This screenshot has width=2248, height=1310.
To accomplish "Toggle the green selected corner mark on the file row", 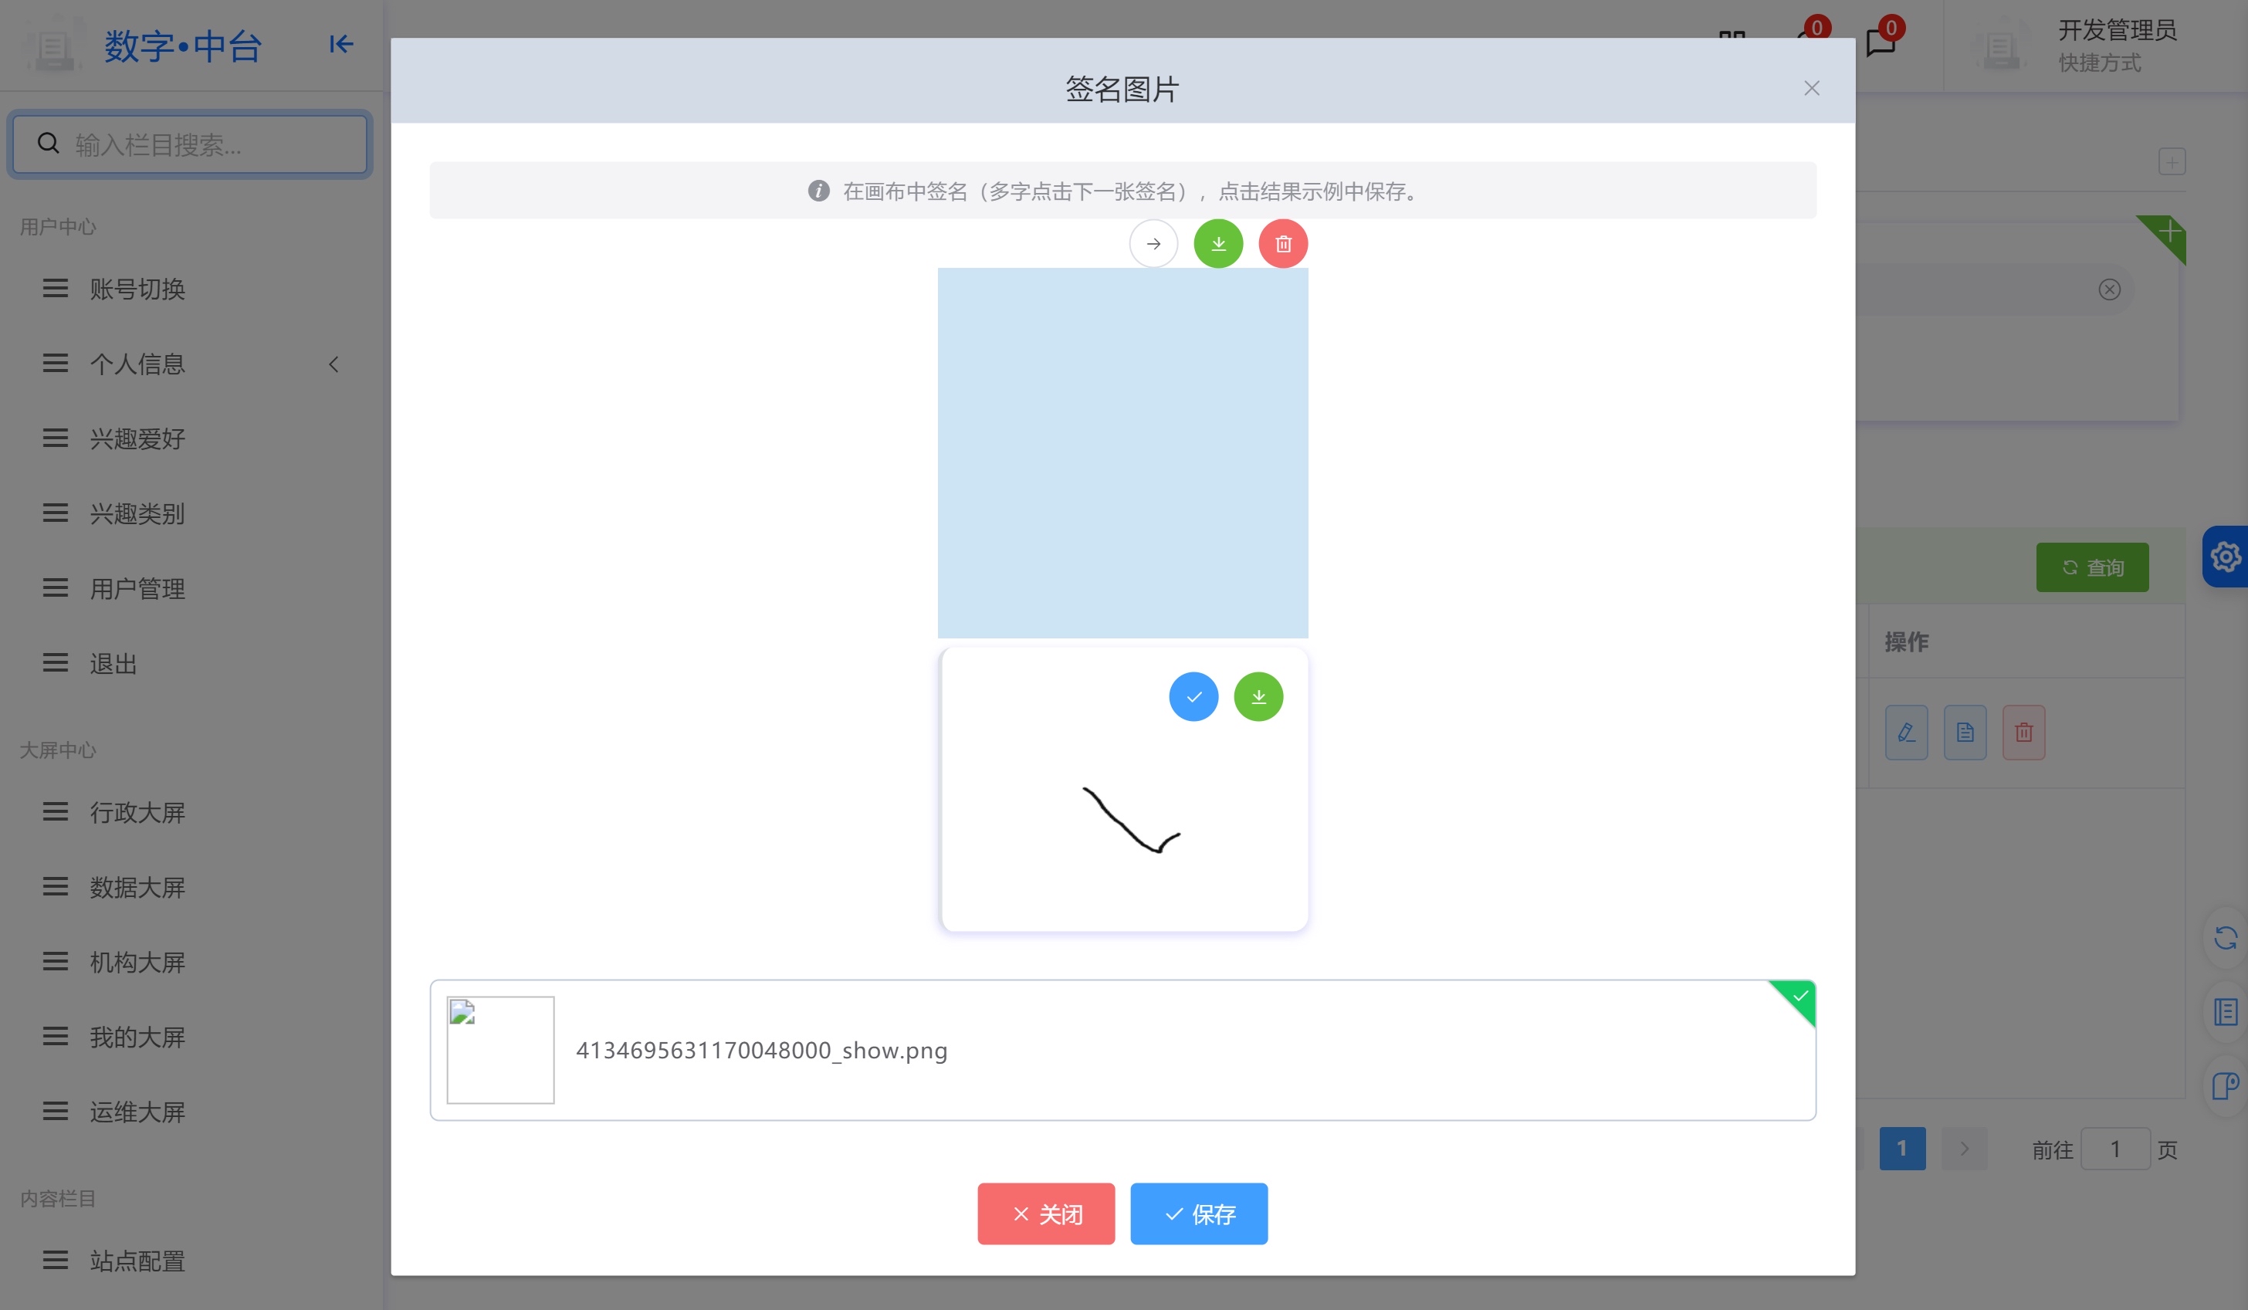I will [1799, 997].
